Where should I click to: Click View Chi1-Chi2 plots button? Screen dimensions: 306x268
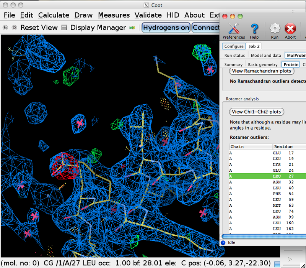(x=257, y=112)
